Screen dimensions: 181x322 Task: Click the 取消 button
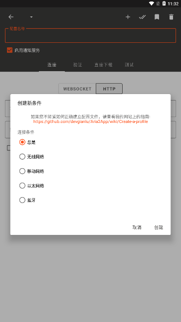[x=137, y=227]
